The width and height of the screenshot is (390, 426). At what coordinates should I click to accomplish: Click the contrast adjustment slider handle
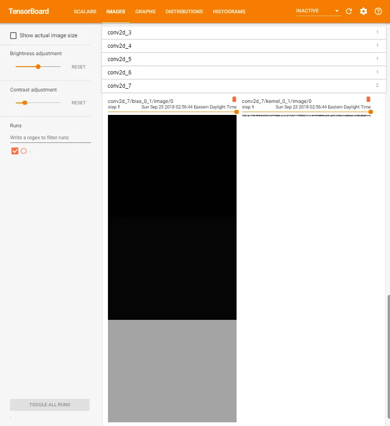click(x=25, y=102)
